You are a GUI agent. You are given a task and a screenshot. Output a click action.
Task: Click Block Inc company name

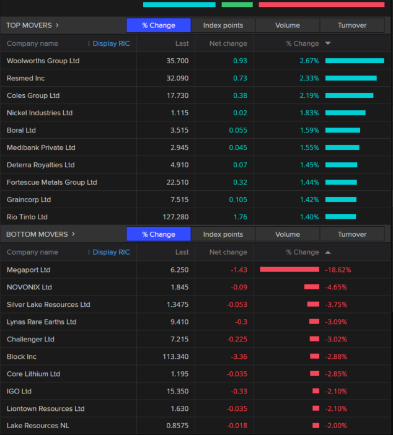tap(22, 356)
